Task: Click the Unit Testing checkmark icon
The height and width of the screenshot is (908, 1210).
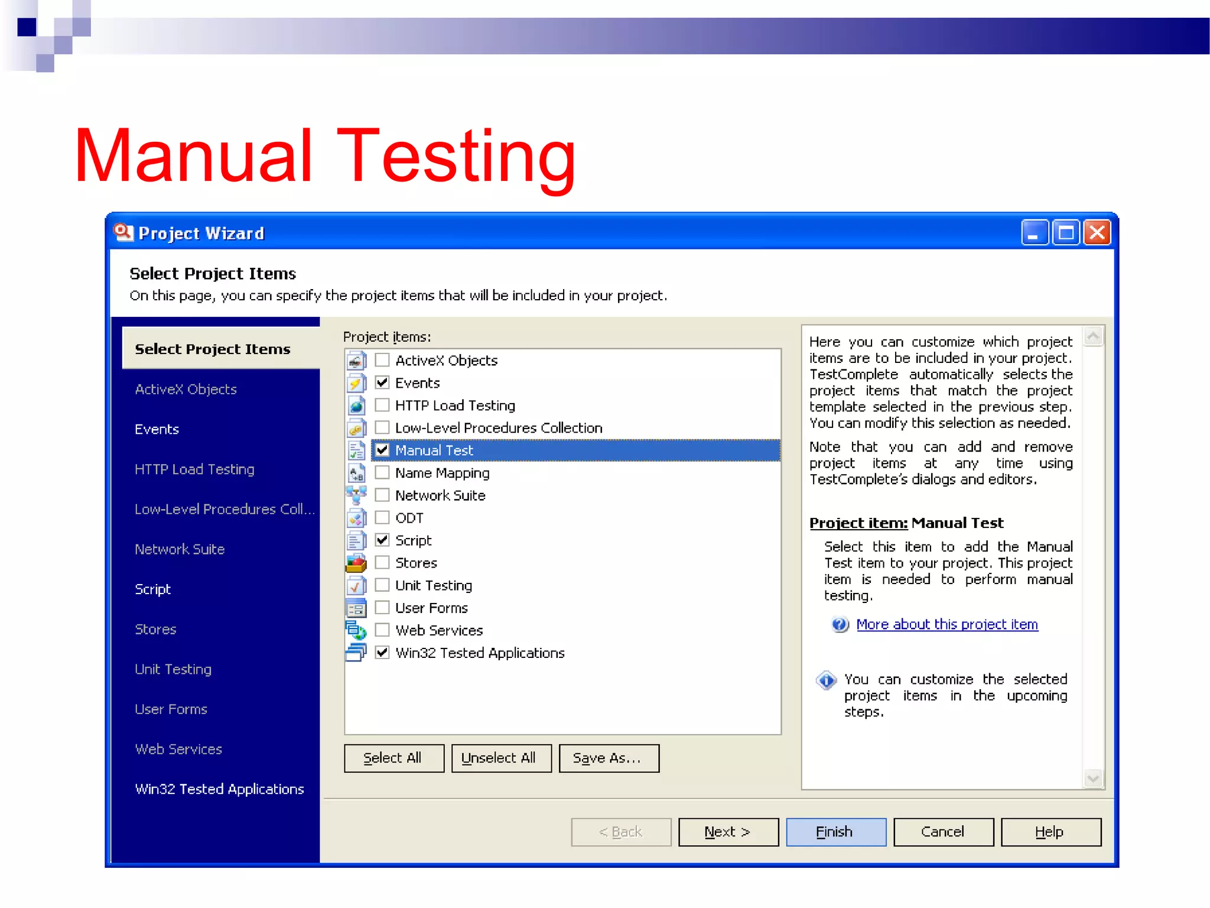Action: 356,585
